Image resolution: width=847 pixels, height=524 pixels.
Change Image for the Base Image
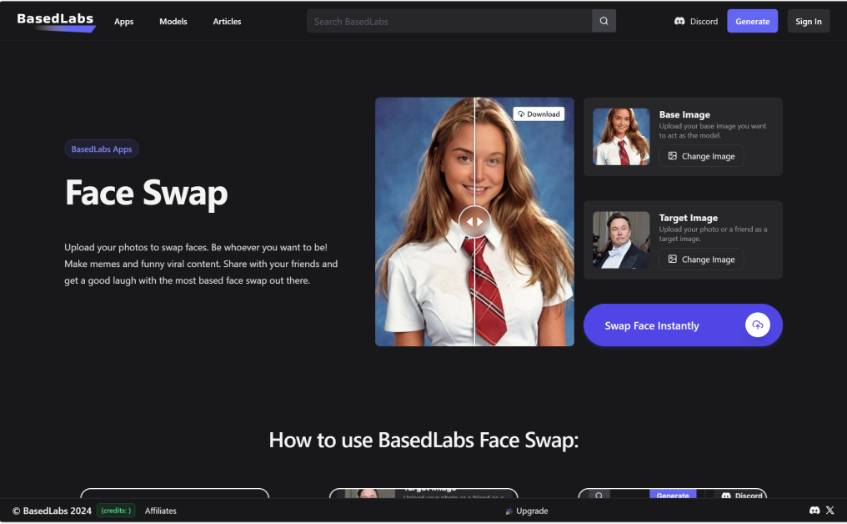(701, 156)
